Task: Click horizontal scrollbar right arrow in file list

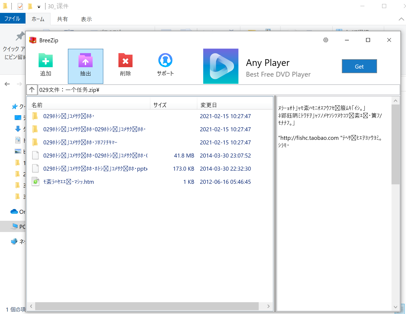Action: click(x=268, y=306)
